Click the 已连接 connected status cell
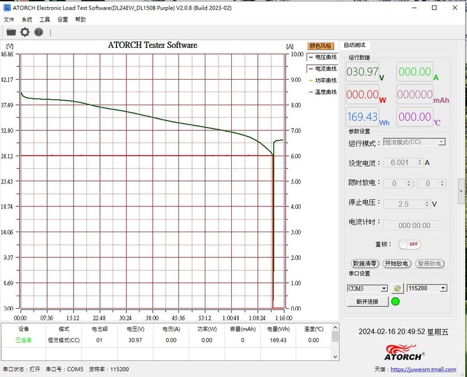 [x=23, y=340]
